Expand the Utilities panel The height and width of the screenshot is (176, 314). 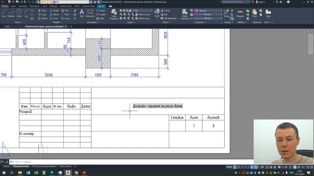[x=242, y=22]
